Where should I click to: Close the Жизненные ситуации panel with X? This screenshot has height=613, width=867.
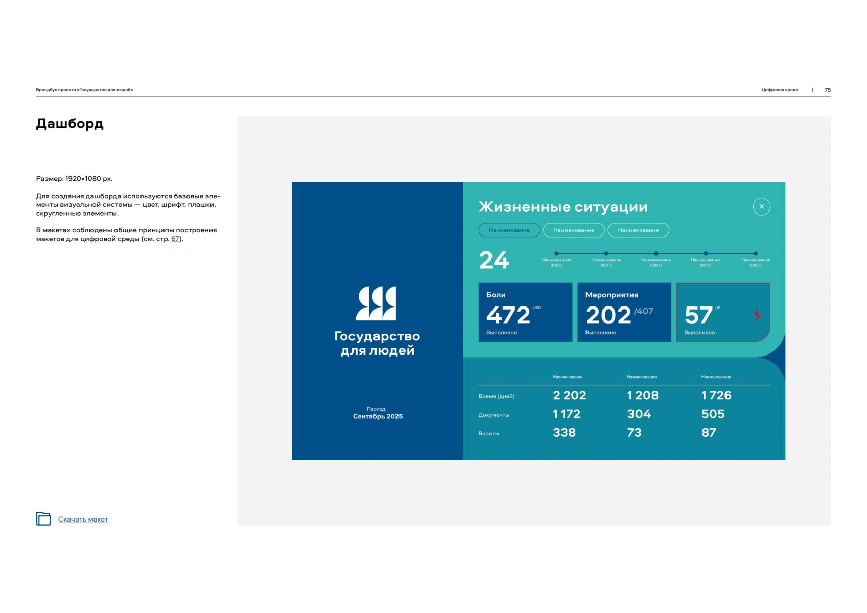tap(761, 207)
